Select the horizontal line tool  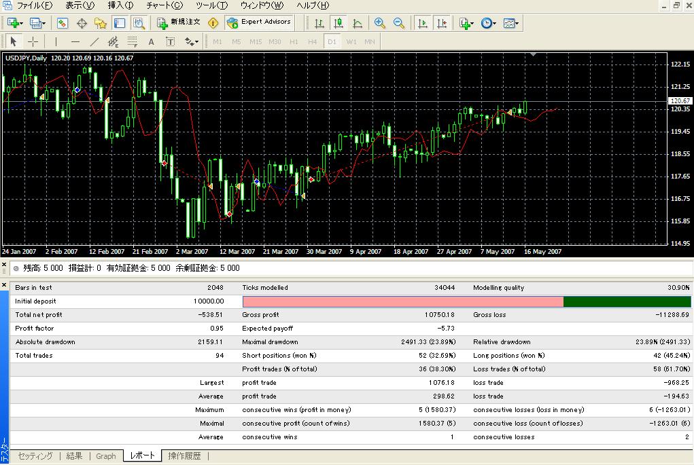pos(75,41)
